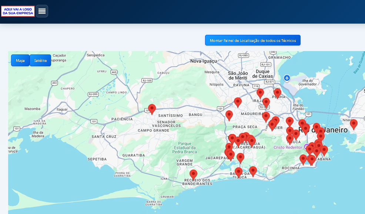
Task: Click the Bangu label
Action: pyautogui.click(x=195, y=115)
